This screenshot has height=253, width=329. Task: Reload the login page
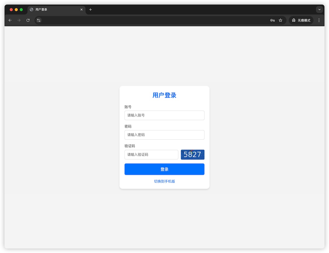point(28,20)
